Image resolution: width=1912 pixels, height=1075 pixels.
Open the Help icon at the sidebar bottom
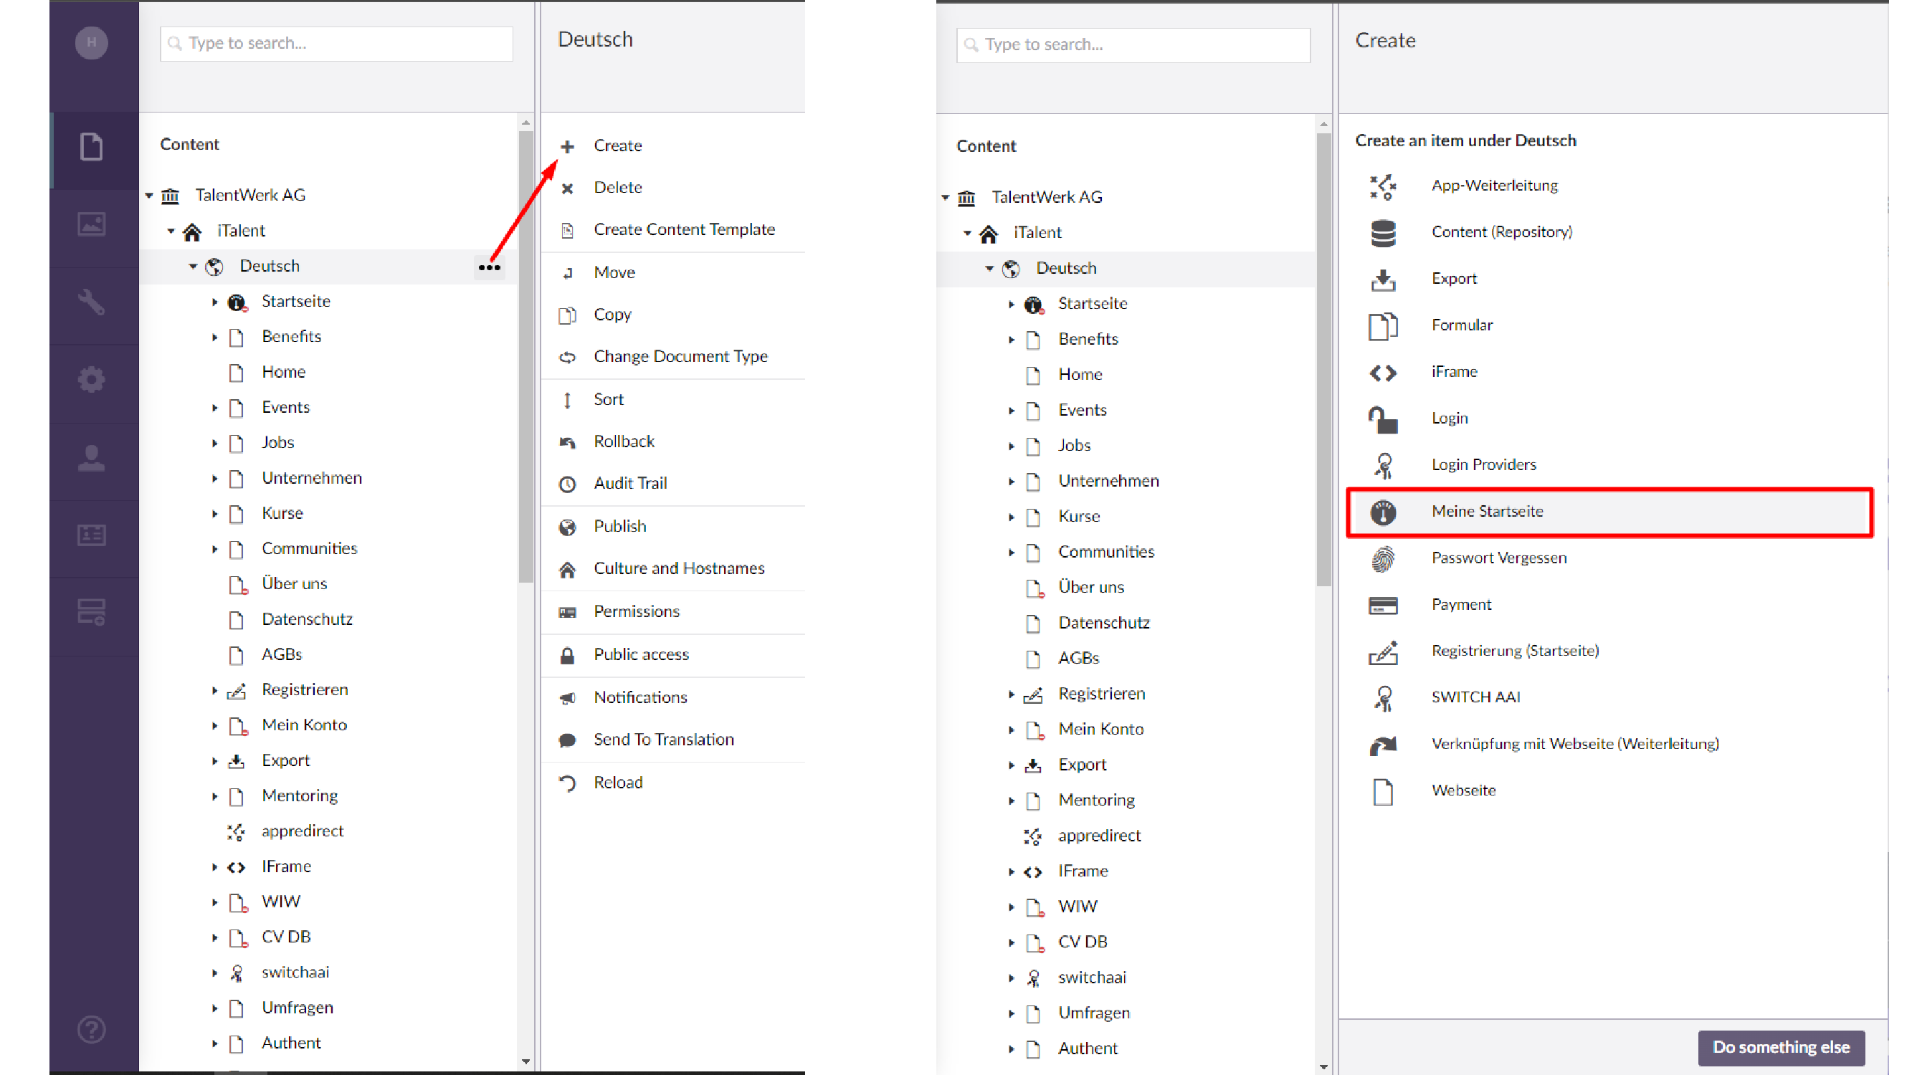click(x=92, y=1029)
